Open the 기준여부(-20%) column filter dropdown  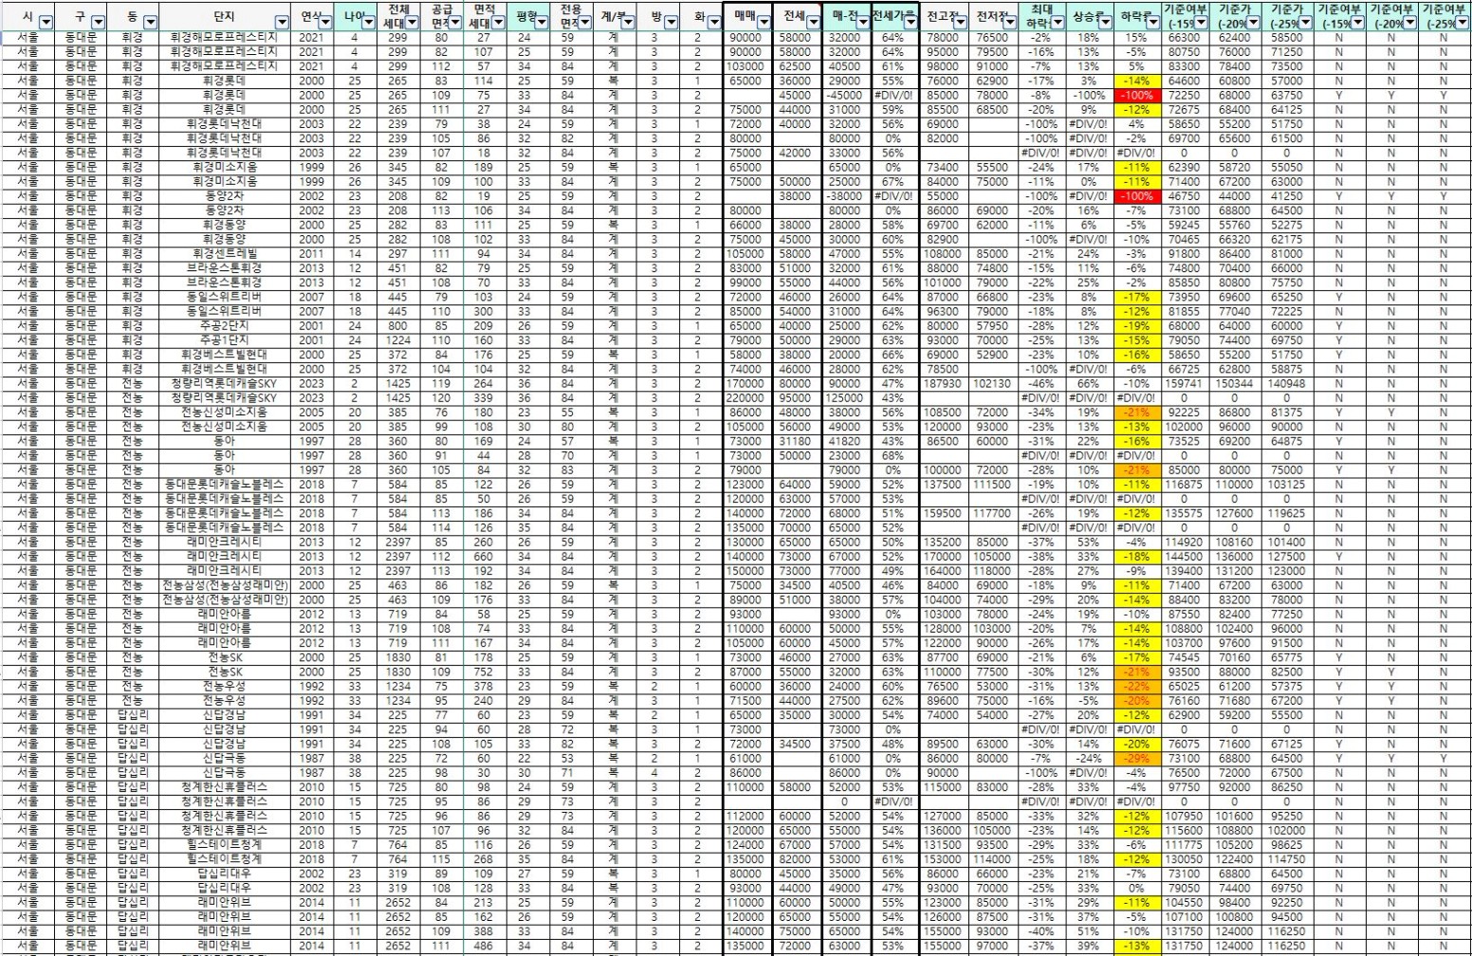coord(1410,21)
